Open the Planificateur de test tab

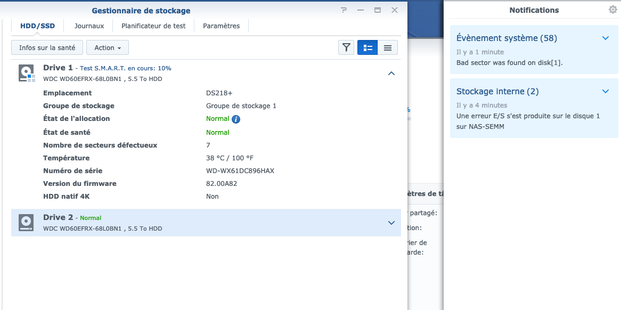coord(153,26)
